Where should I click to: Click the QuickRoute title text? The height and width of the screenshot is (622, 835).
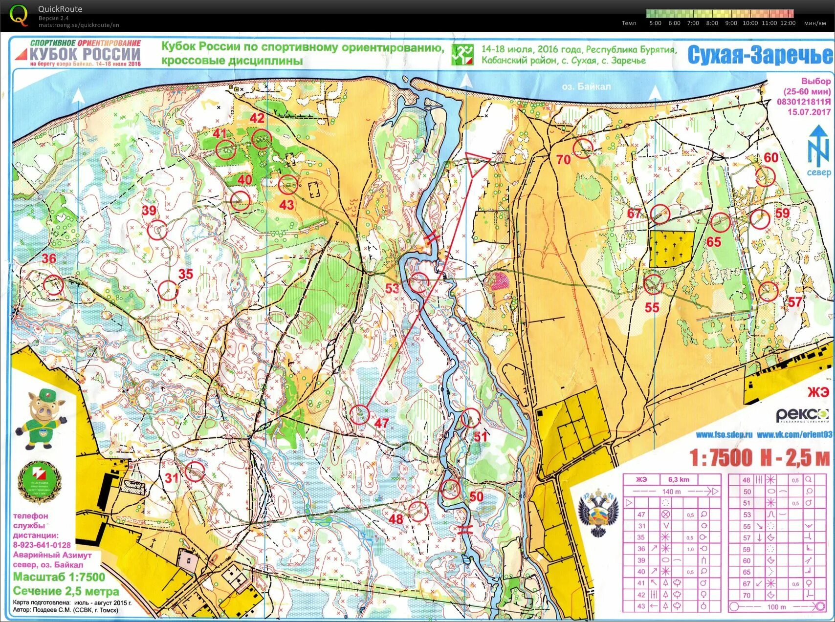point(60,9)
